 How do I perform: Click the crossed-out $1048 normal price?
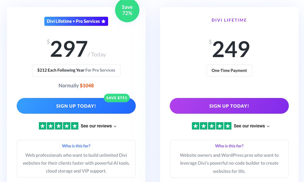(87, 85)
